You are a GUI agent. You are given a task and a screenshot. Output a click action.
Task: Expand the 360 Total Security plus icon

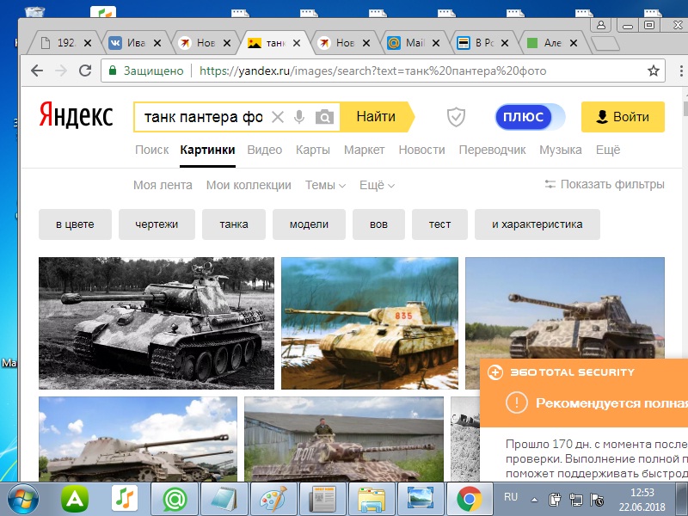495,372
